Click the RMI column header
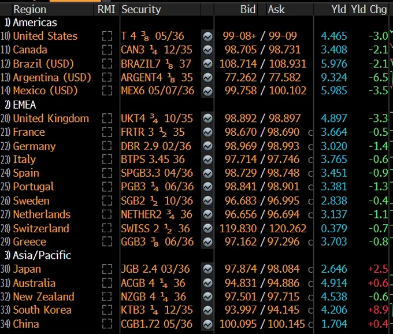 [x=106, y=9]
